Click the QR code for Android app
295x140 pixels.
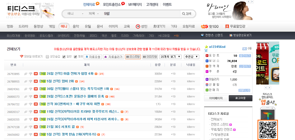(x=267, y=129)
